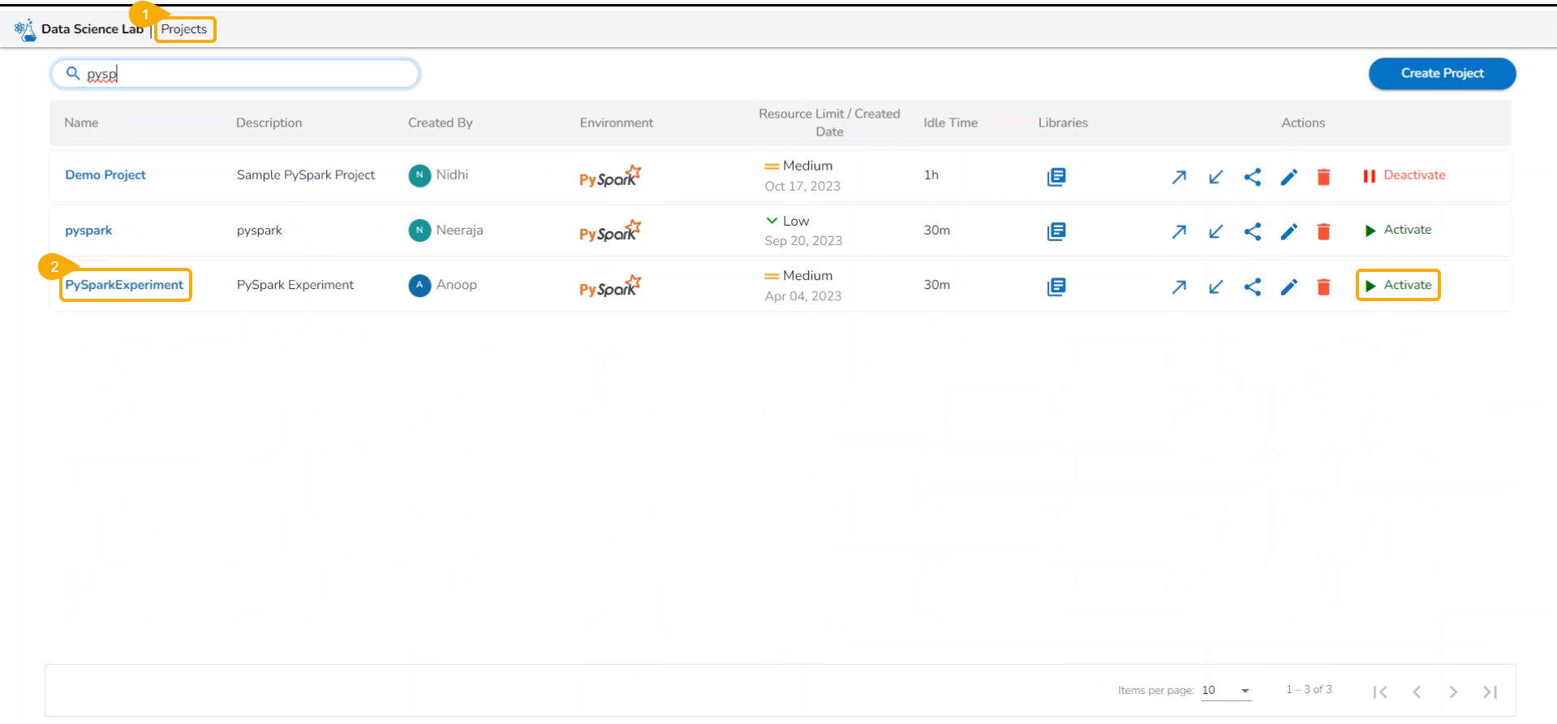This screenshot has height=724, width=1557.
Task: Click the down-left arrow icon for PySparkExperiment
Action: 1215,287
